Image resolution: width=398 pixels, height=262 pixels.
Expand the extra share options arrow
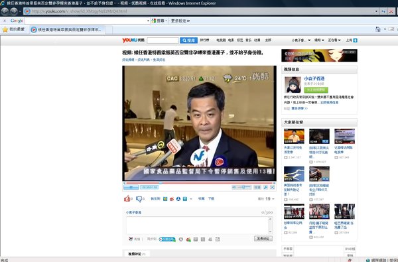click(x=191, y=199)
